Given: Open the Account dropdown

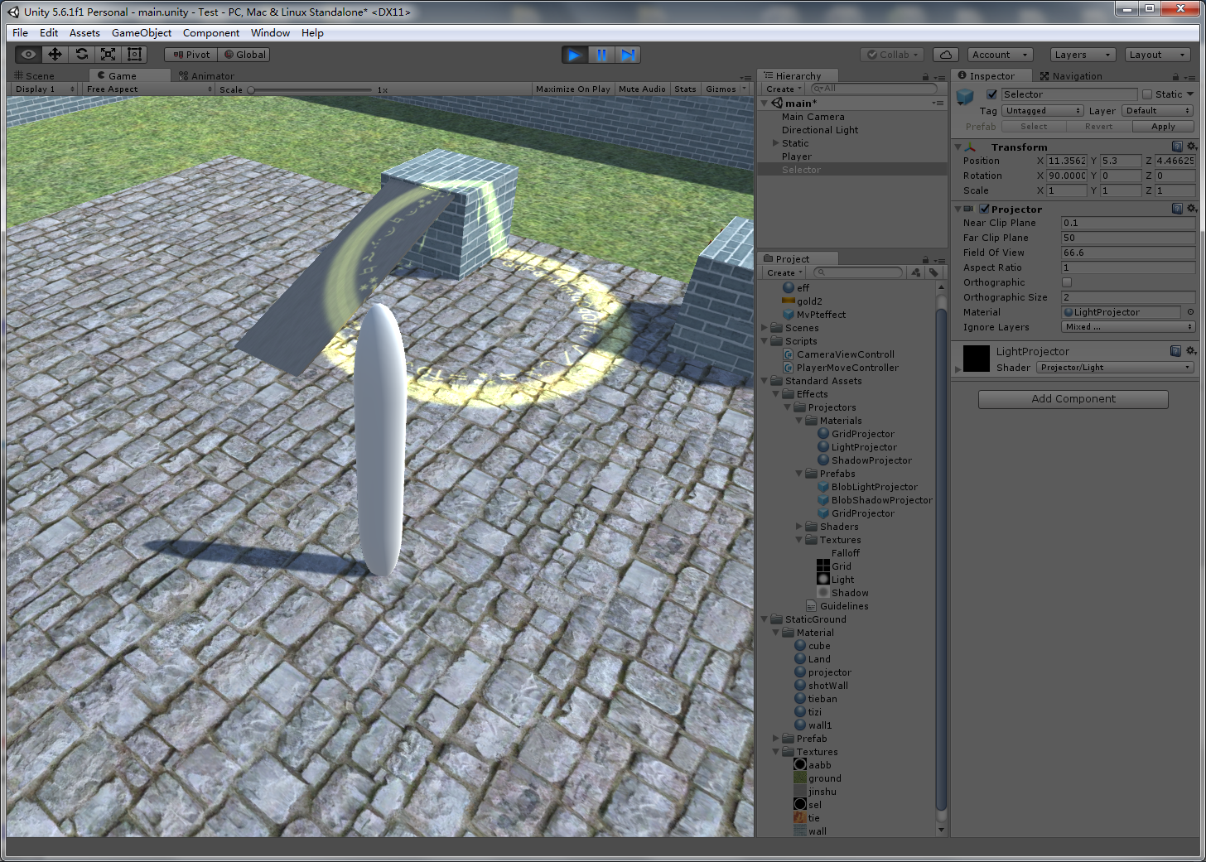Looking at the screenshot, I should (1000, 55).
